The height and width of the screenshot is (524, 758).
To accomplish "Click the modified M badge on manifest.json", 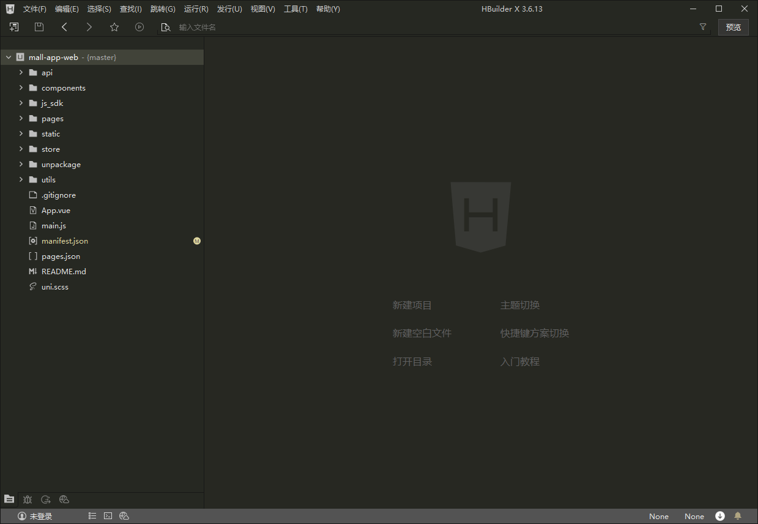I will click(197, 241).
